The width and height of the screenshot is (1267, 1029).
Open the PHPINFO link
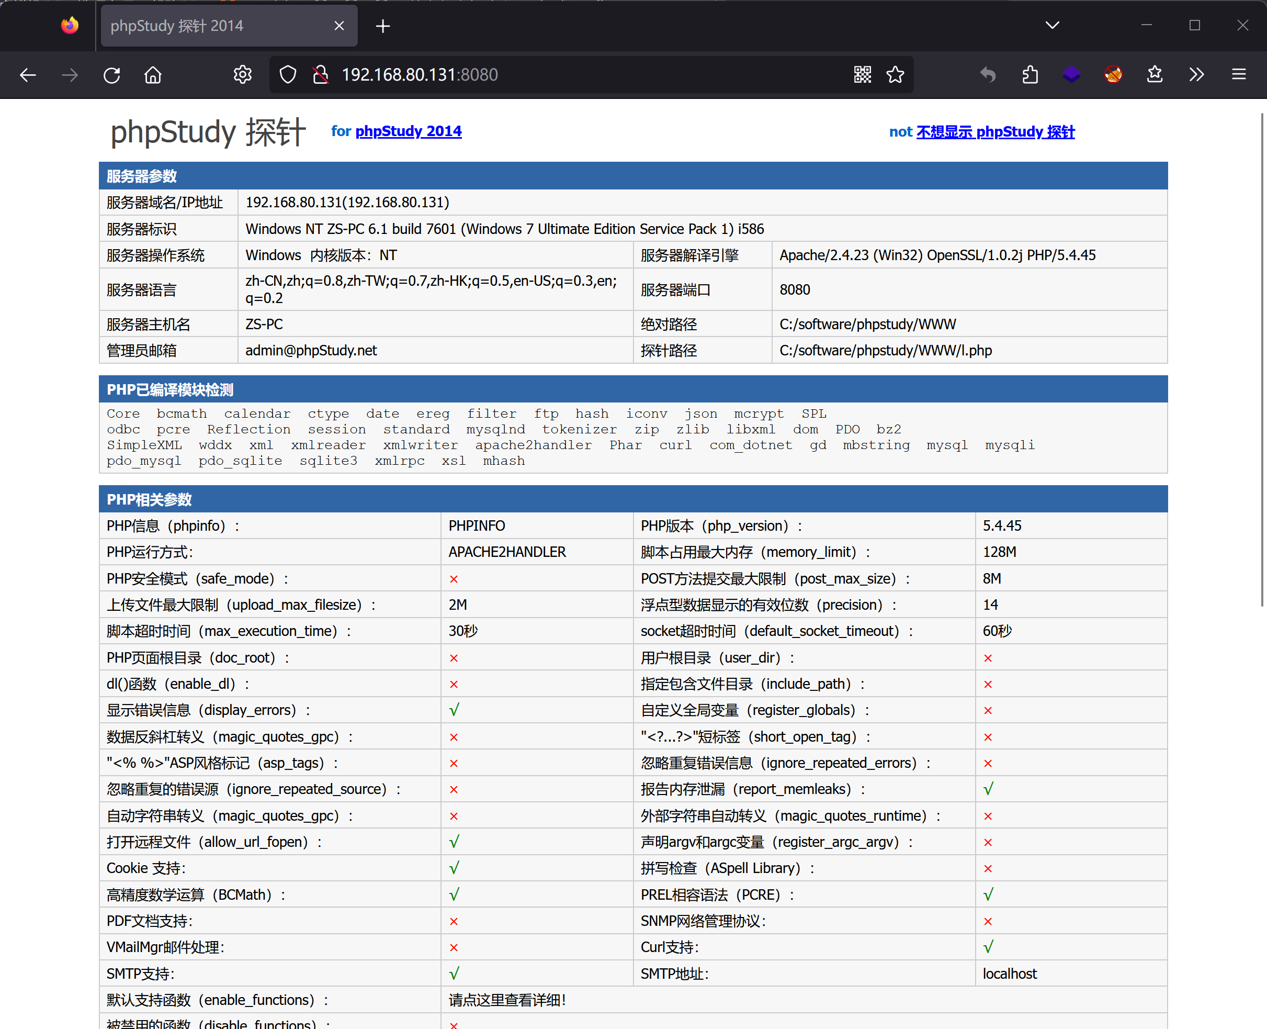(x=476, y=526)
